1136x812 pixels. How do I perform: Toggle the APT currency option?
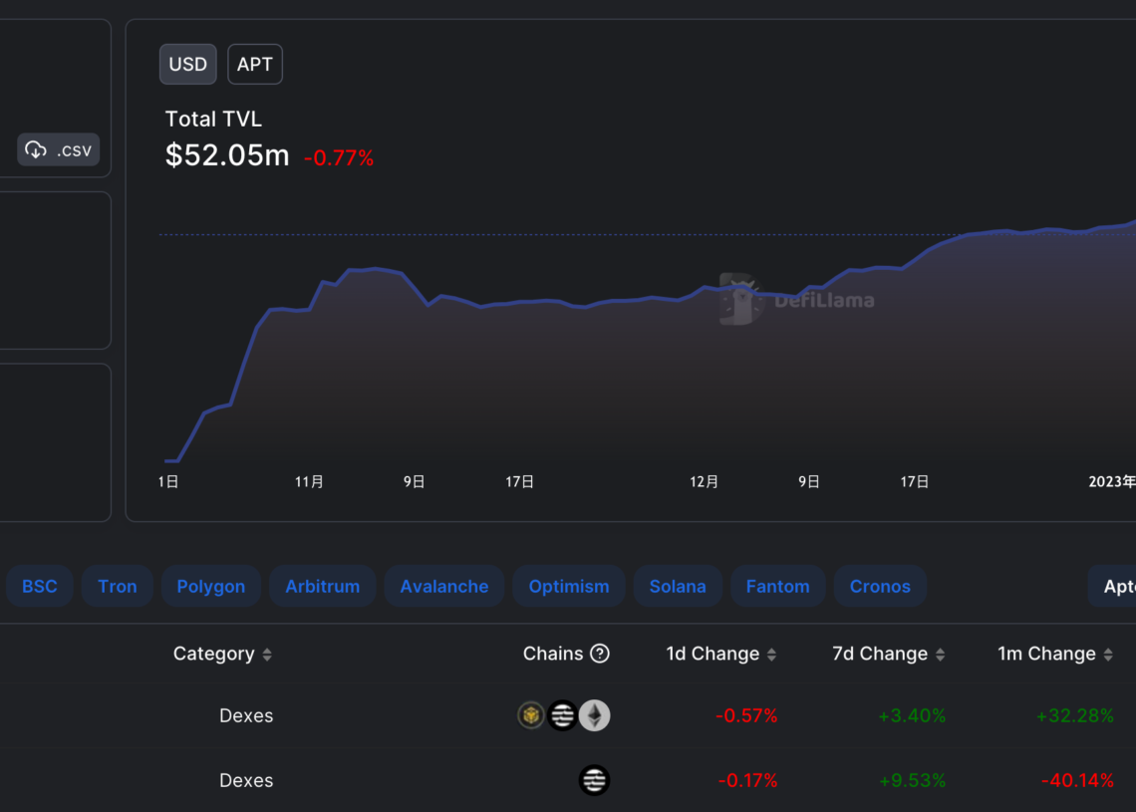pos(254,64)
